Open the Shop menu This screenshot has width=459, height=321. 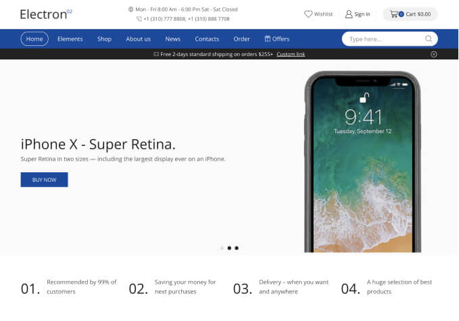104,39
